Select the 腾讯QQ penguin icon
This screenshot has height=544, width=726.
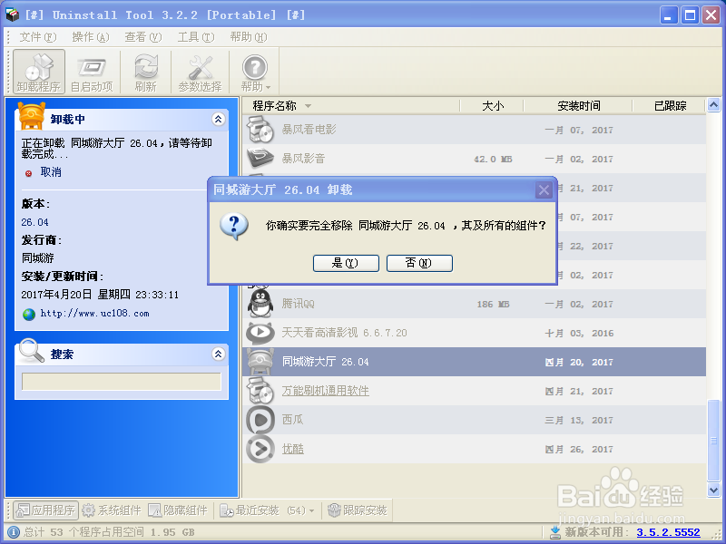coord(260,303)
